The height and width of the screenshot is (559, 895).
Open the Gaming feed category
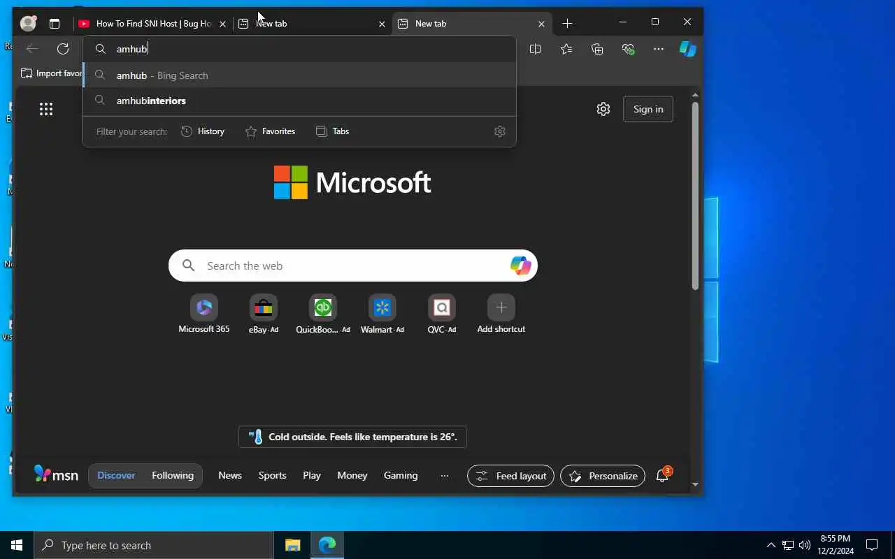pos(401,475)
